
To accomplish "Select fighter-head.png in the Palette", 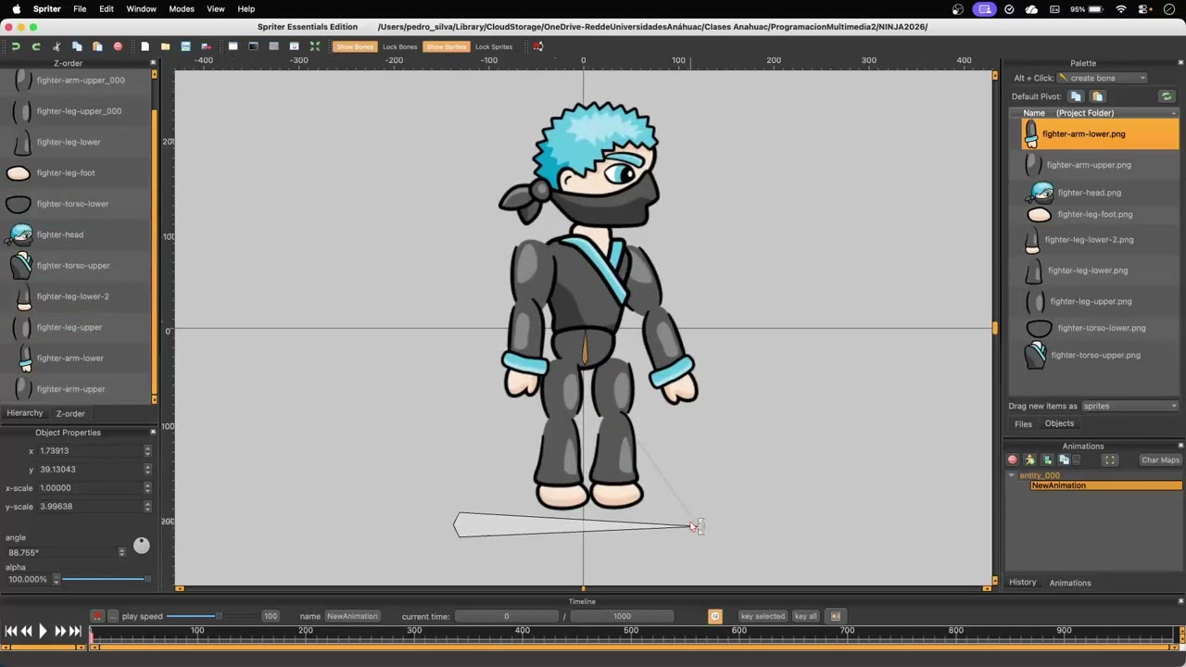I will click(1088, 193).
